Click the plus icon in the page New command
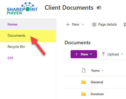Viewport: 126px width, 99px height. point(68,25)
